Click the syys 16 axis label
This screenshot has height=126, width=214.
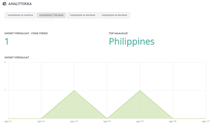click(173, 122)
